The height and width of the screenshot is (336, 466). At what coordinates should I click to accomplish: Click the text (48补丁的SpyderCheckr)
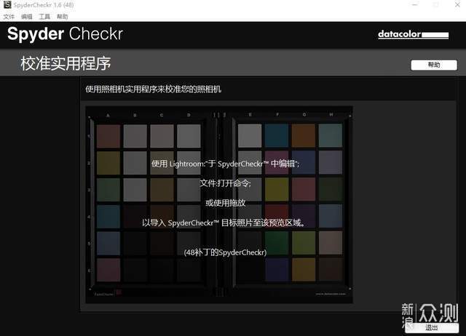point(225,252)
